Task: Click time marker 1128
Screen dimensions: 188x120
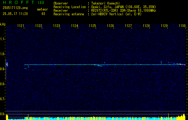Action: point(146,26)
